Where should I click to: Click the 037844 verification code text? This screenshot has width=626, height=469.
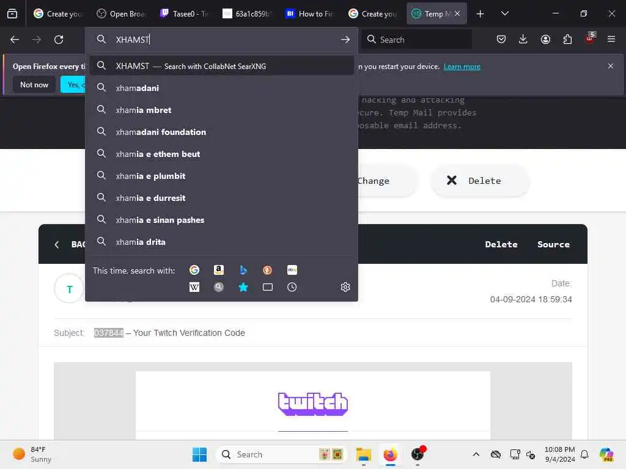coord(109,333)
